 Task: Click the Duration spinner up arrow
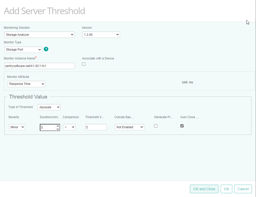click(x=58, y=125)
